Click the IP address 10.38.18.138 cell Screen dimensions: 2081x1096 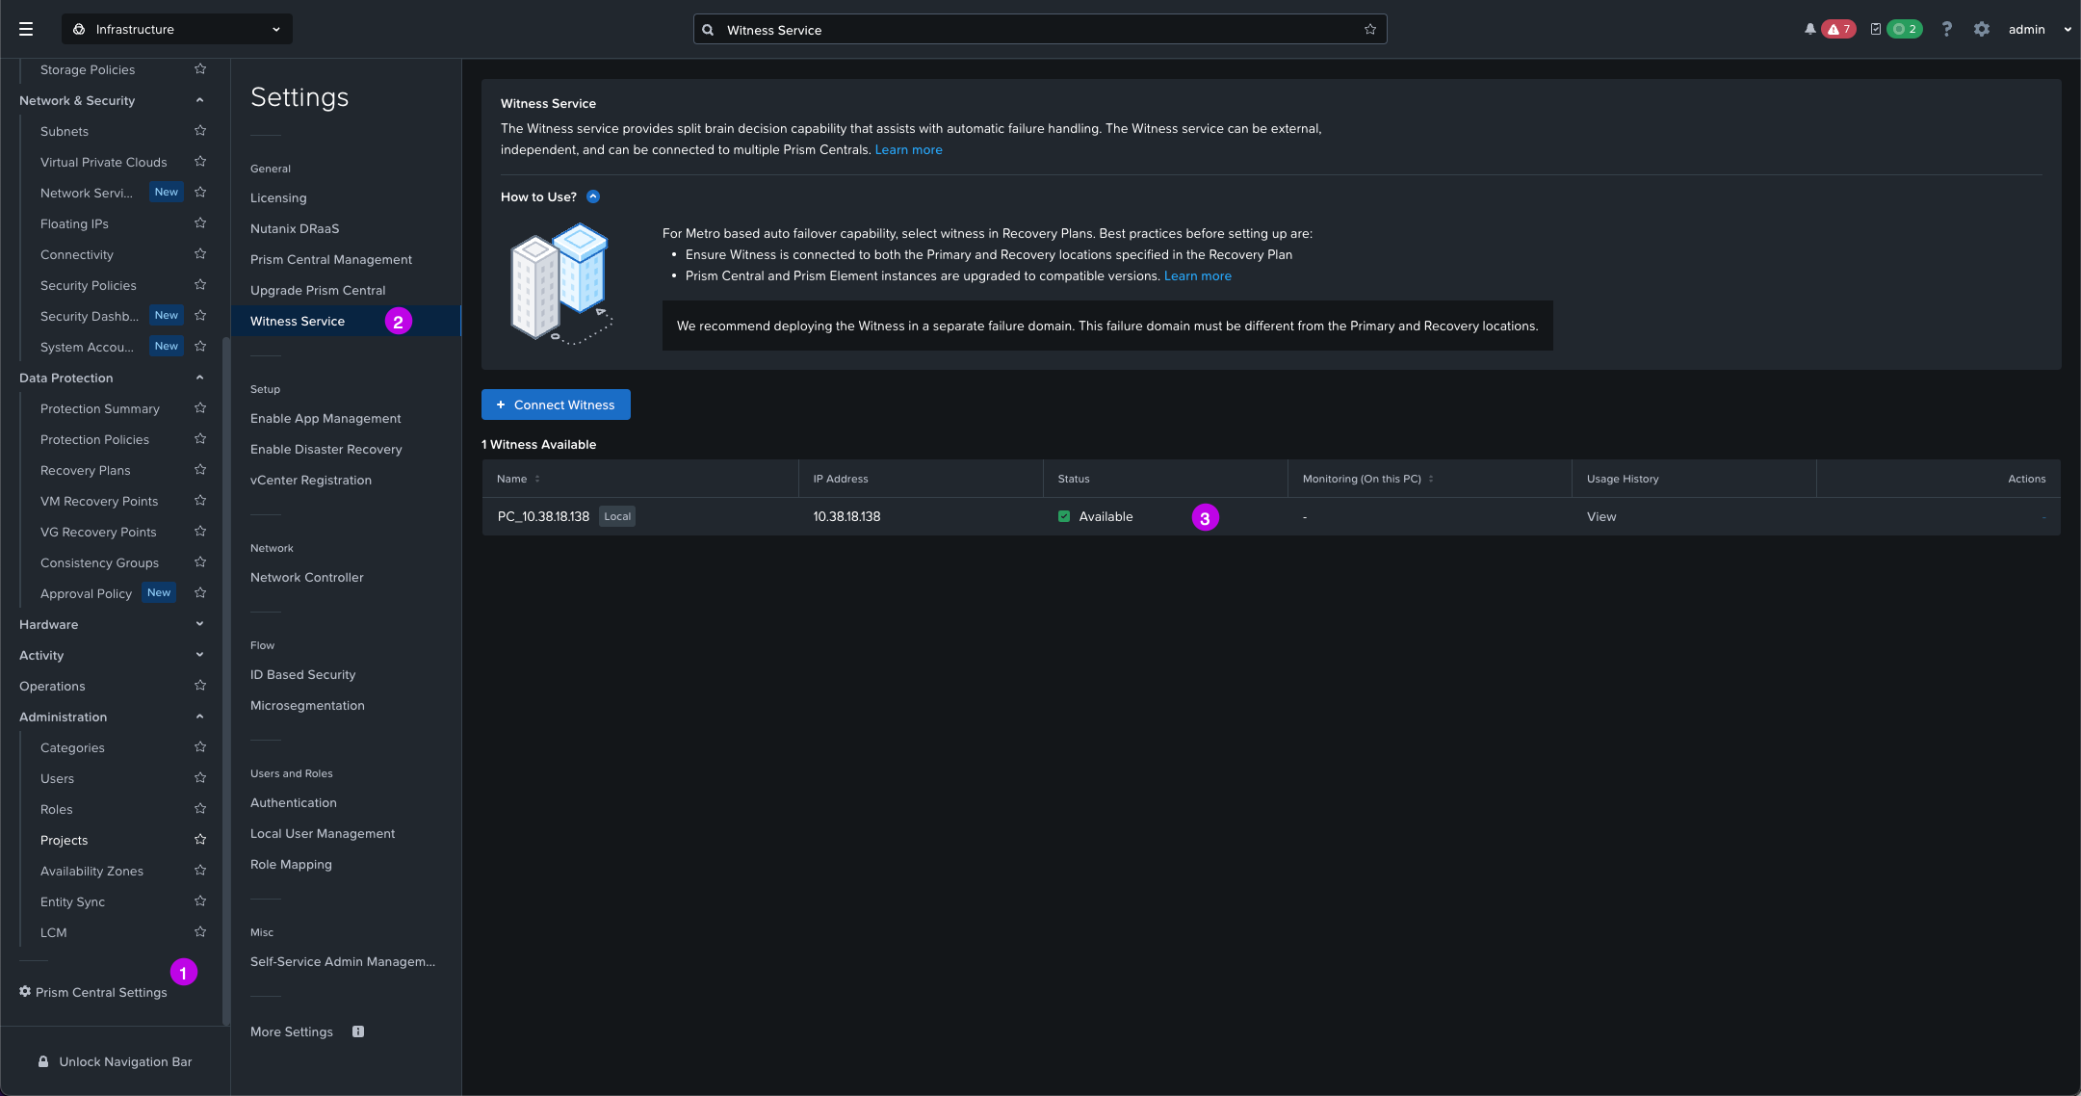[846, 516]
